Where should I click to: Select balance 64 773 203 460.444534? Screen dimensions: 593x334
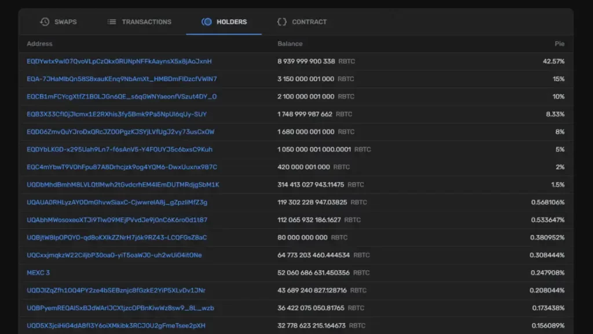click(313, 255)
